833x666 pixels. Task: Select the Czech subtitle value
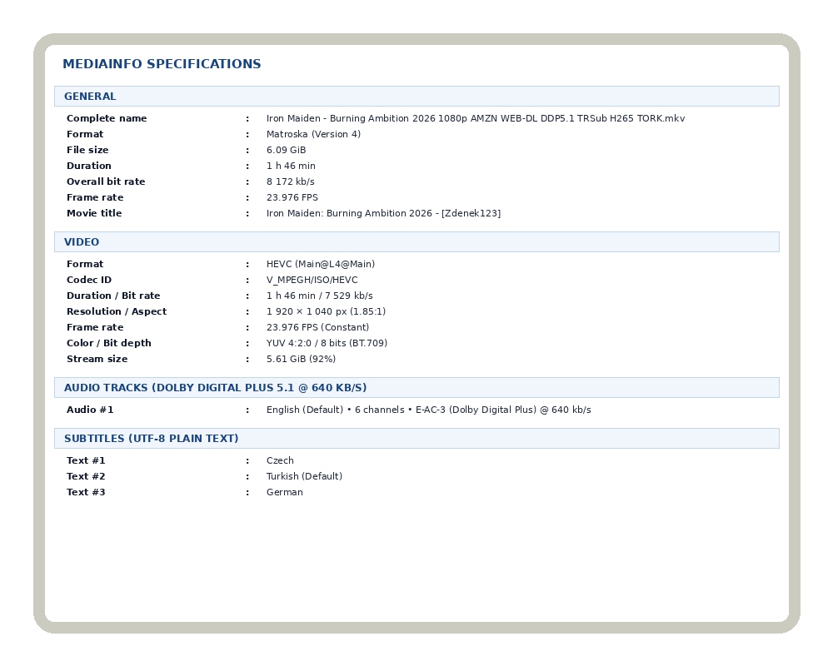(280, 460)
